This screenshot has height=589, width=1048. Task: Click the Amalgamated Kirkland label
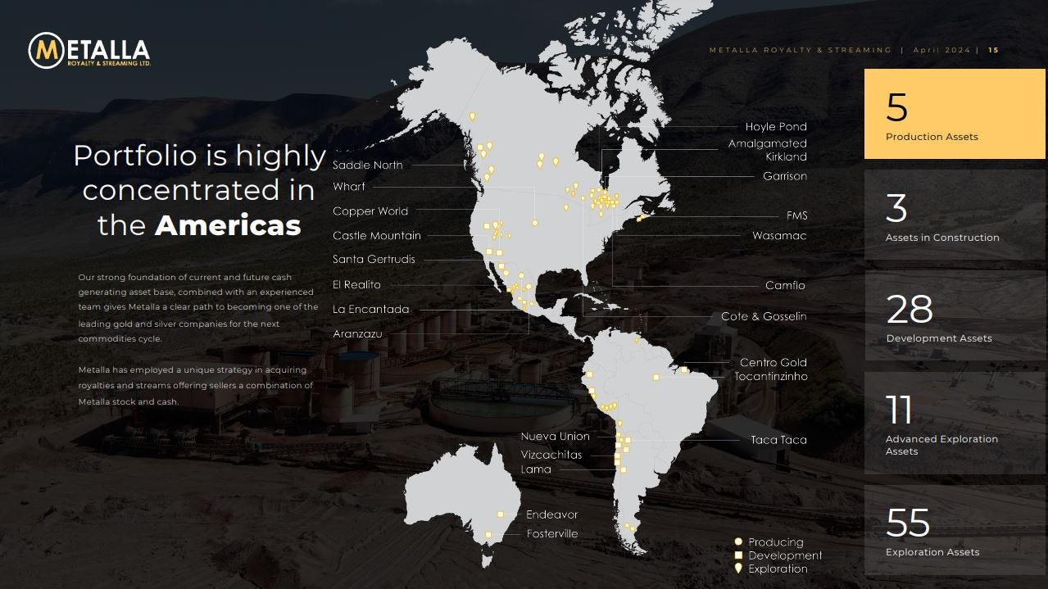point(768,150)
